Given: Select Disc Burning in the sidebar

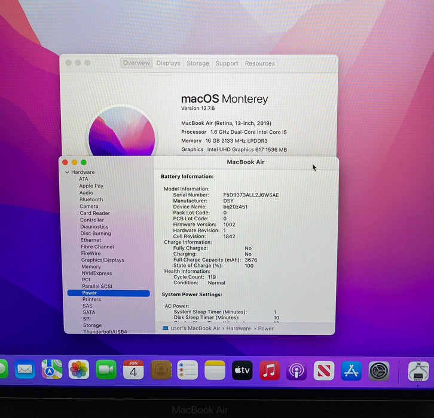Looking at the screenshot, I should click(x=96, y=233).
